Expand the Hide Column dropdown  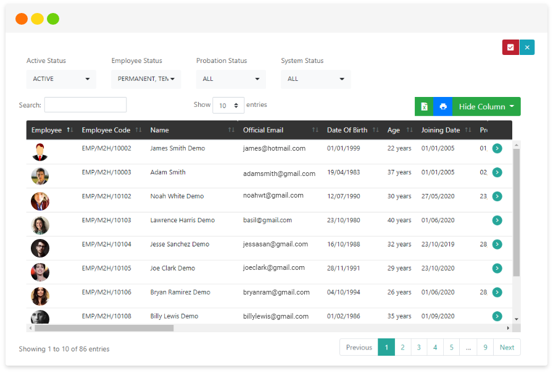(x=486, y=106)
